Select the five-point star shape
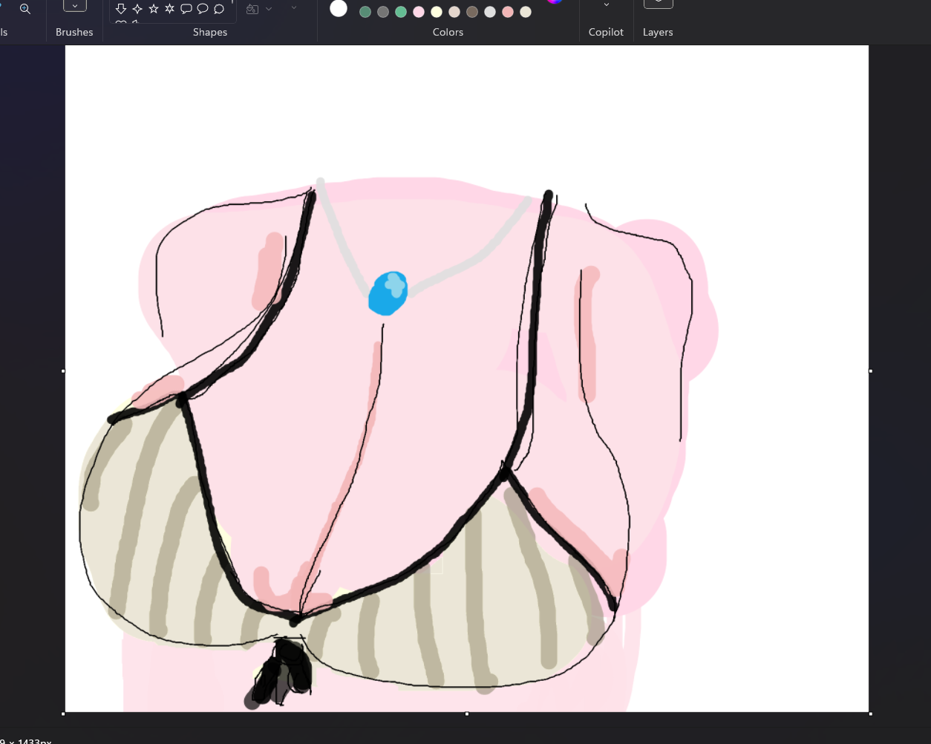The image size is (931, 744). tap(154, 9)
